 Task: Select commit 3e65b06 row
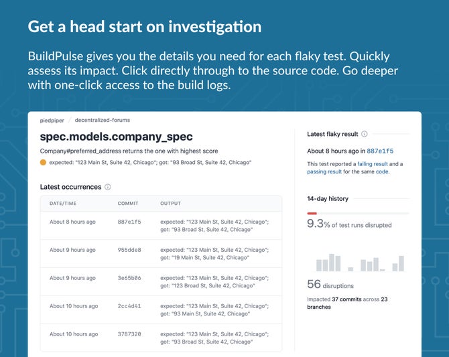(161, 282)
